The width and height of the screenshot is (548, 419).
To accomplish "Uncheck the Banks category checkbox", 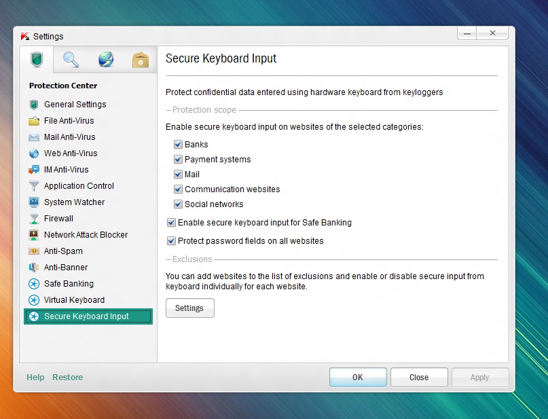I will [178, 145].
